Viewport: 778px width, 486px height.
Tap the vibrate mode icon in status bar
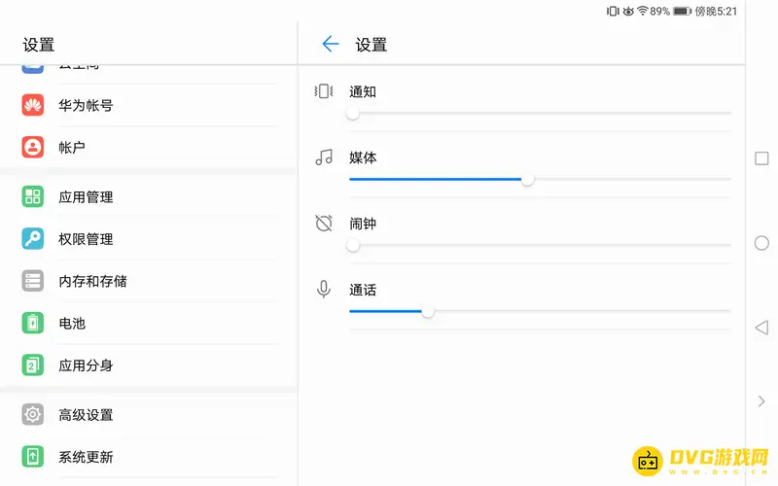[x=613, y=11]
